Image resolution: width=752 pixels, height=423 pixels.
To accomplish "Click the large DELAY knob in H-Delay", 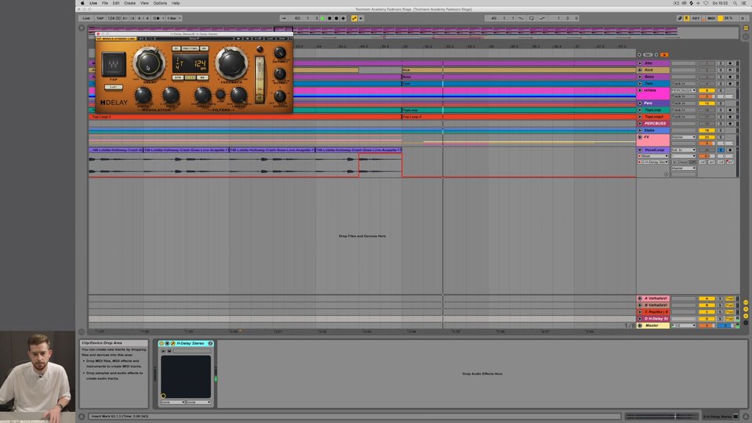I will 149,63.
